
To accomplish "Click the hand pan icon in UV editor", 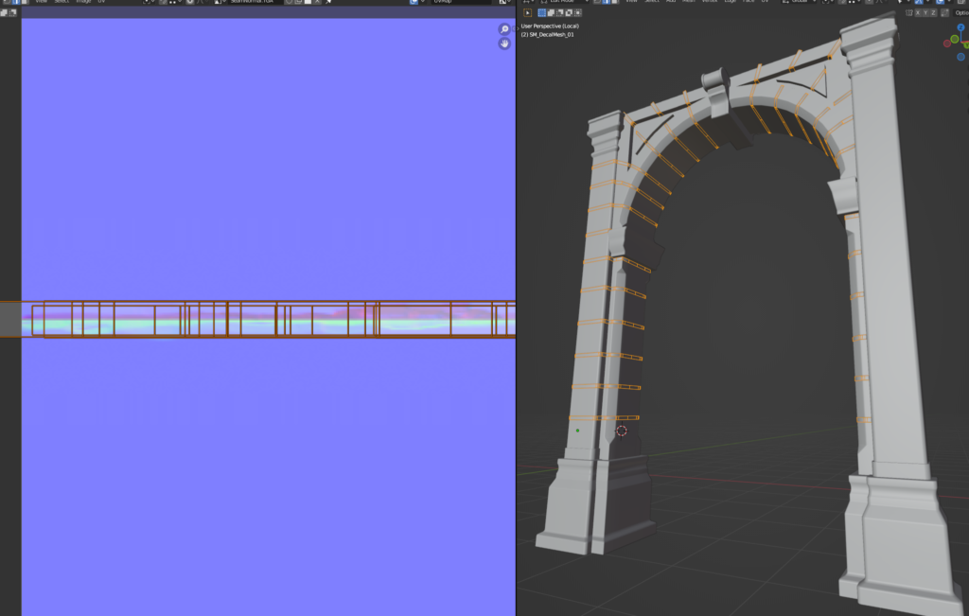I will 504,44.
